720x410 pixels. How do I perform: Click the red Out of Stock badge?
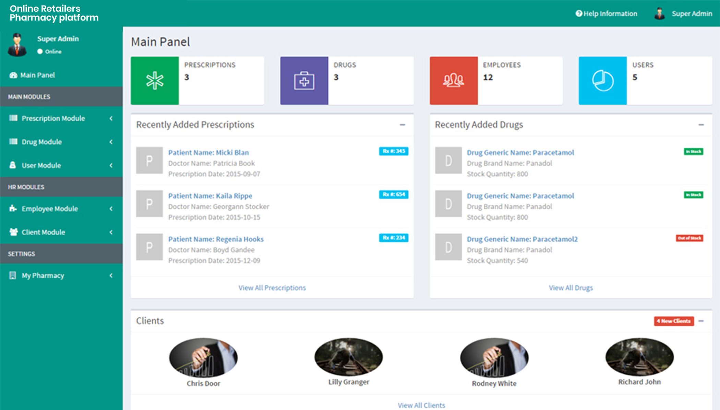(x=689, y=238)
